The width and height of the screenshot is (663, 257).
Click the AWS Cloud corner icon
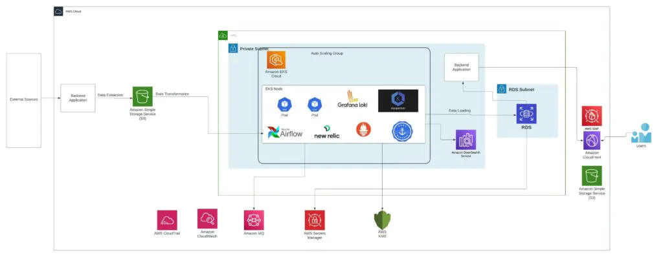pyautogui.click(x=58, y=11)
